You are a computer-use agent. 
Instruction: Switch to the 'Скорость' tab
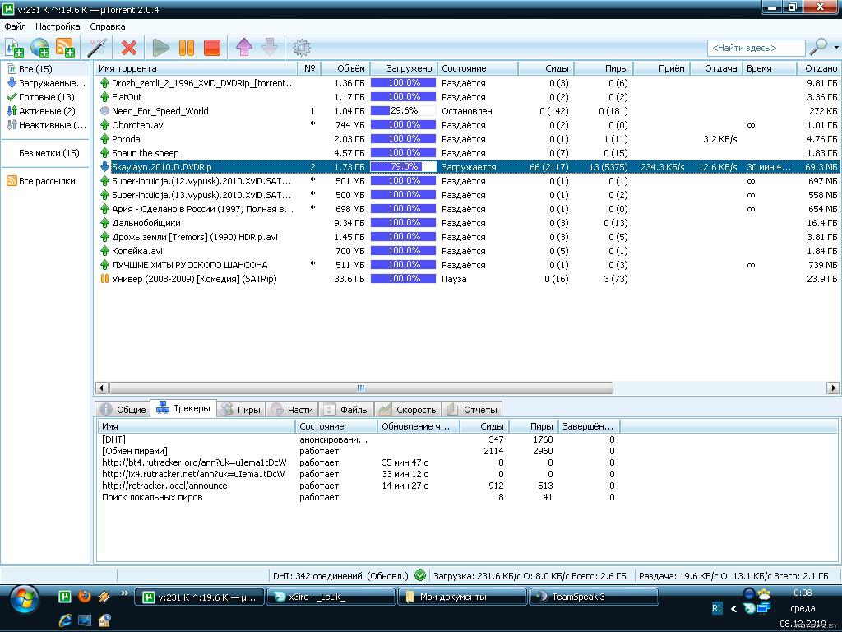point(408,410)
